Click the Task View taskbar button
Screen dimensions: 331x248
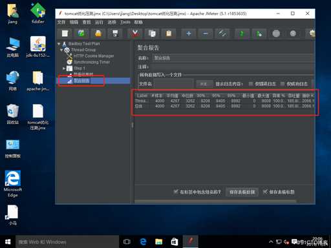127,242
